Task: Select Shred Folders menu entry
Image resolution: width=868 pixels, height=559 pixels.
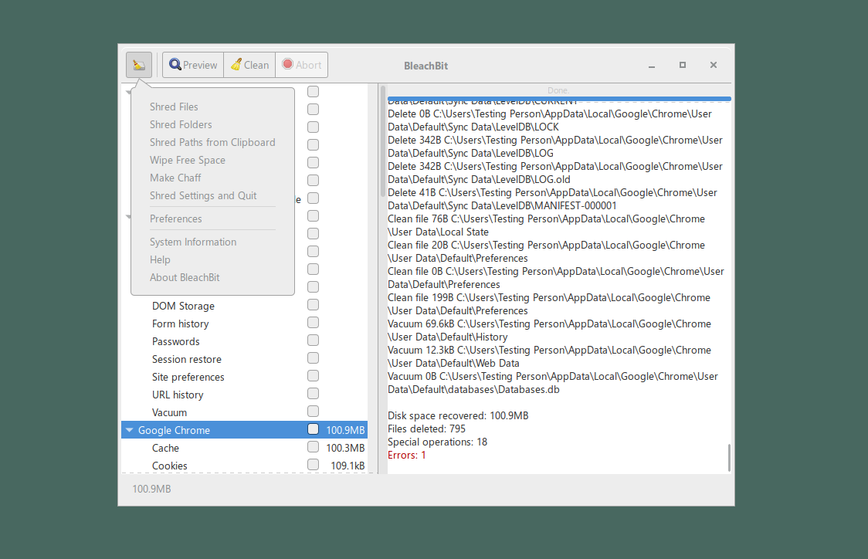Action: click(181, 124)
